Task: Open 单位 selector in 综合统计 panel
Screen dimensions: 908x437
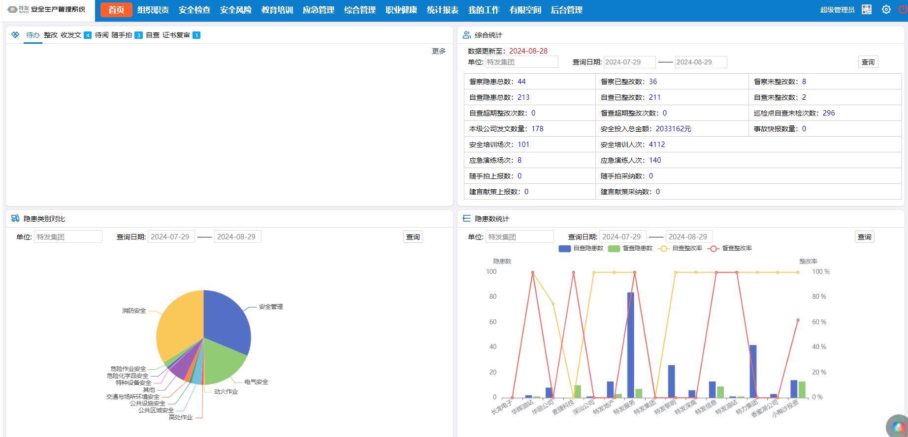Action: pos(521,62)
